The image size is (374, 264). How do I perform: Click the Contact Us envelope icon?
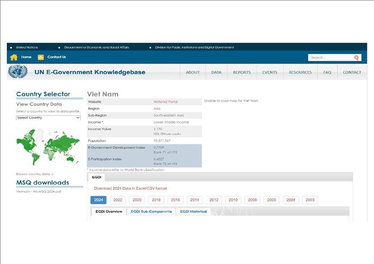[41, 57]
